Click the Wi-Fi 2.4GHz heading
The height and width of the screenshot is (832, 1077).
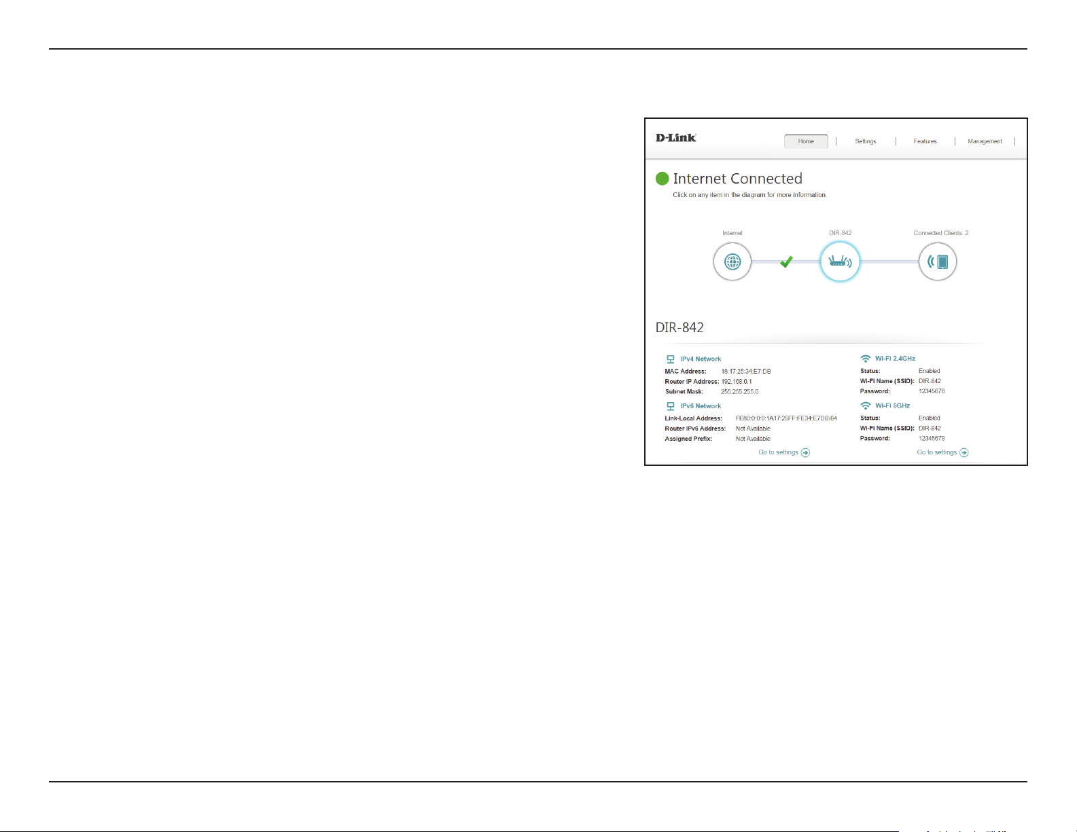[895, 359]
